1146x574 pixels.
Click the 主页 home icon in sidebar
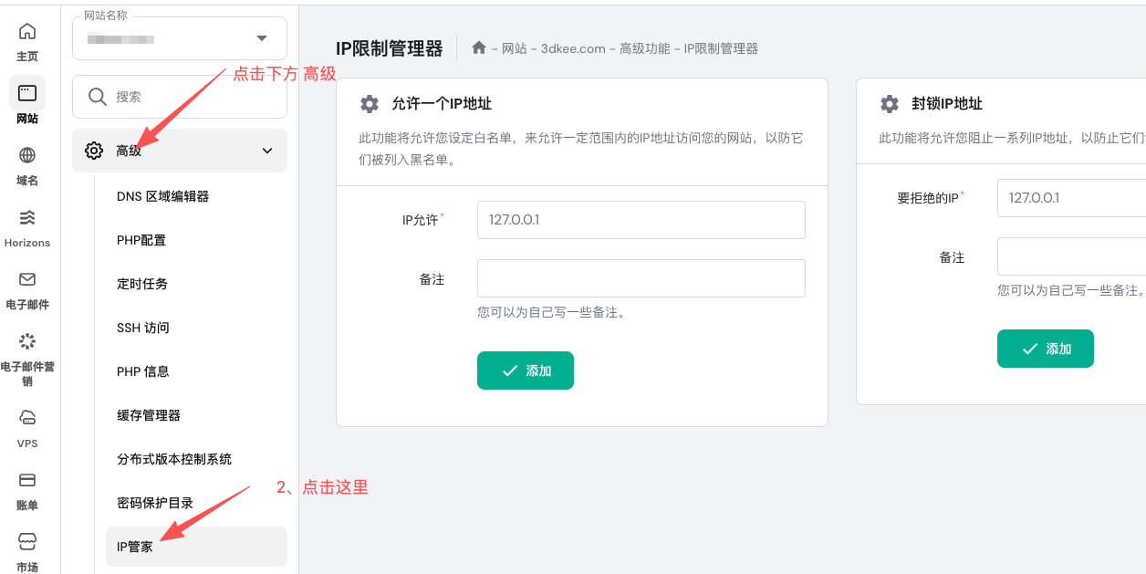(x=27, y=32)
